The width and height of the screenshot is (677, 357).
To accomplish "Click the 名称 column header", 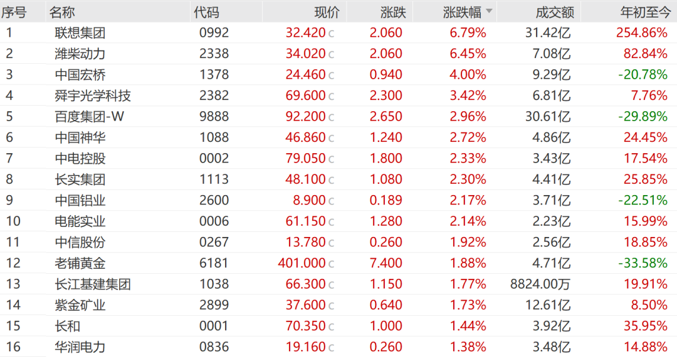I will tap(61, 13).
